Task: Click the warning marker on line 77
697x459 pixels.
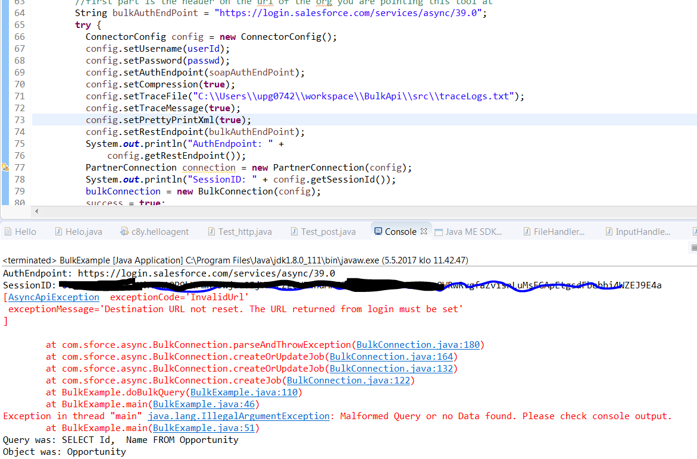Action: 5,167
